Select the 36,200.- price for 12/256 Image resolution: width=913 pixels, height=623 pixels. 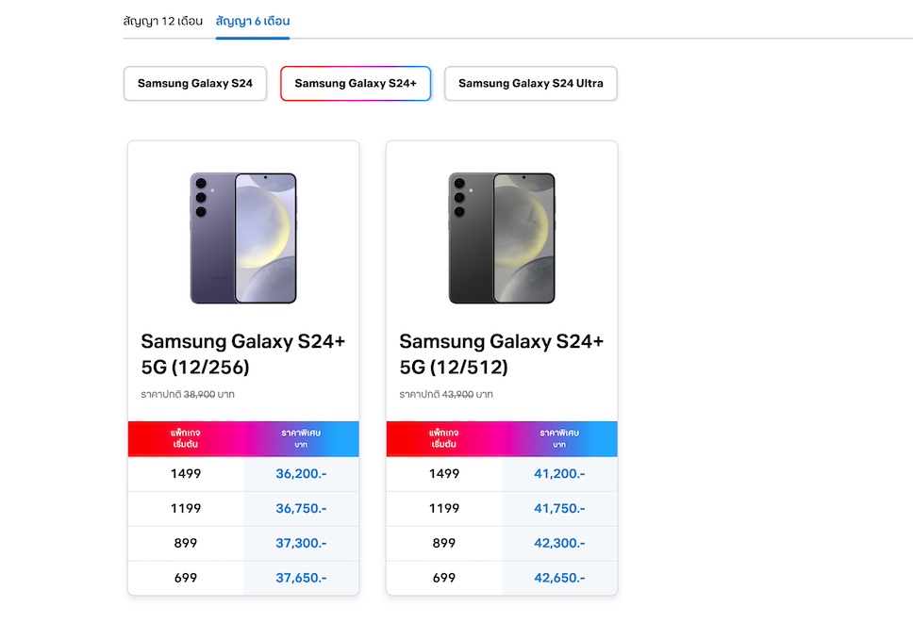(x=301, y=474)
